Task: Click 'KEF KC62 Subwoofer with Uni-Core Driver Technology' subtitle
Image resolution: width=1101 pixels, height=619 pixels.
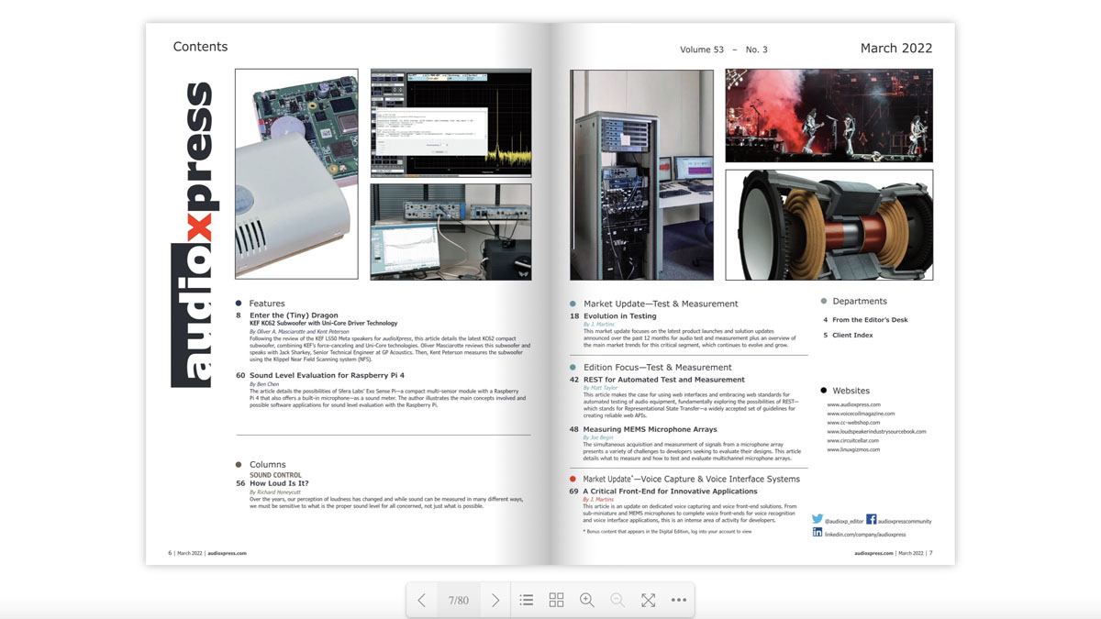Action: click(x=324, y=324)
